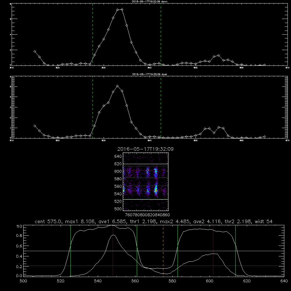Screen dimensions: 291x291
Task: Select the 'ave2 4.116' text
Action: click(x=207, y=221)
